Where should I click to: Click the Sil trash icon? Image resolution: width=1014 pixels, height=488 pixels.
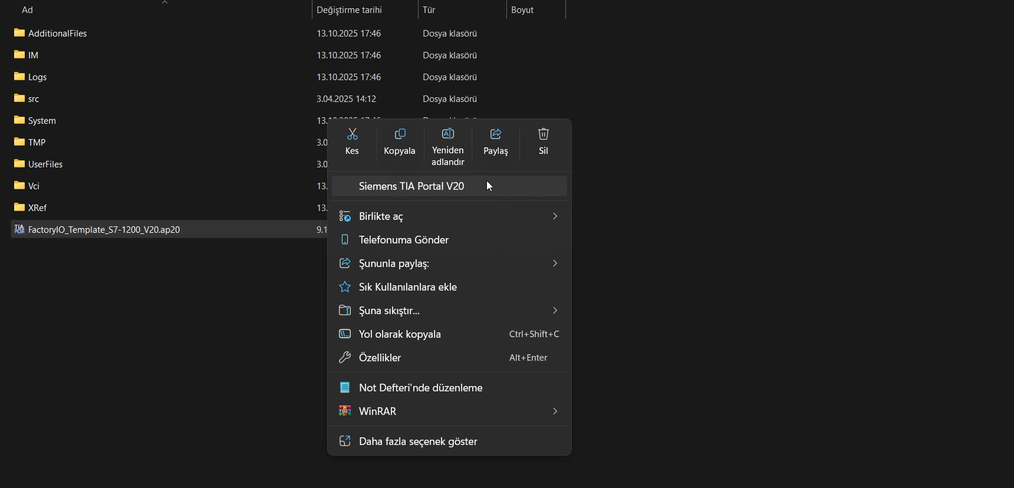[543, 134]
